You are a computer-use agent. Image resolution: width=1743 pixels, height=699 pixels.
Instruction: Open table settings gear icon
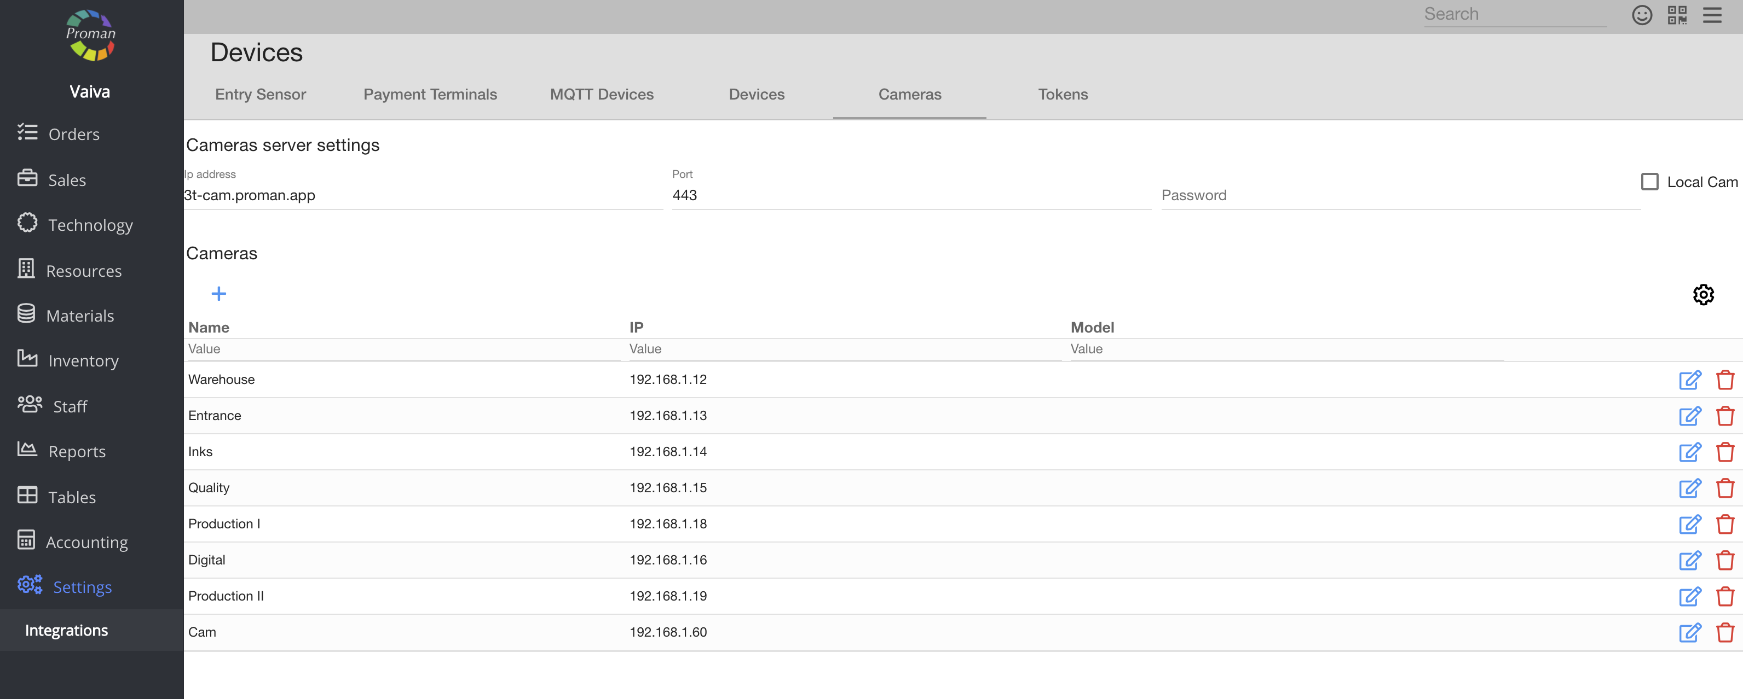click(x=1703, y=295)
